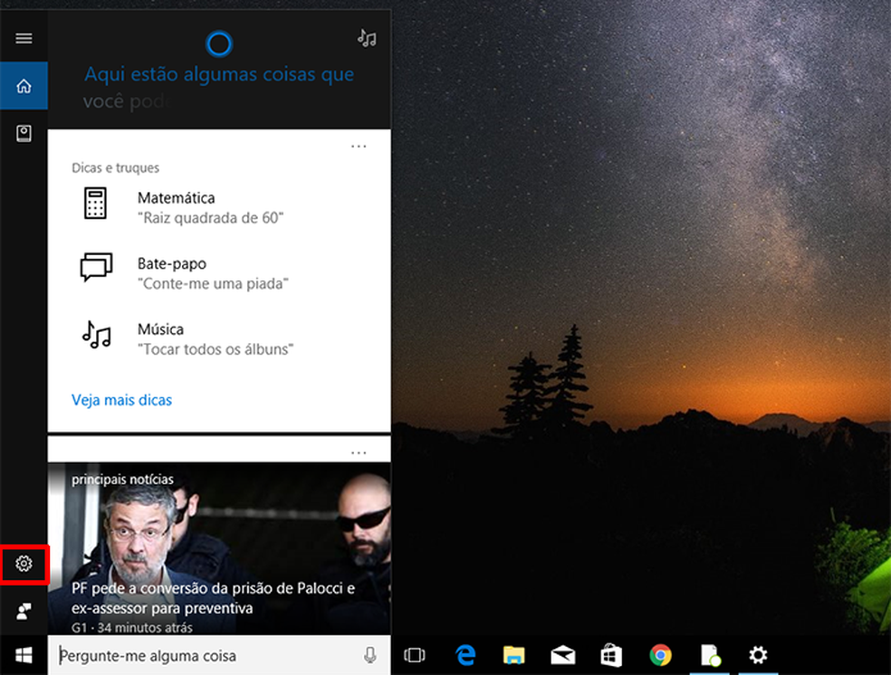The width and height of the screenshot is (891, 675).
Task: Open the Cortana Notebook icon
Action: tap(23, 132)
